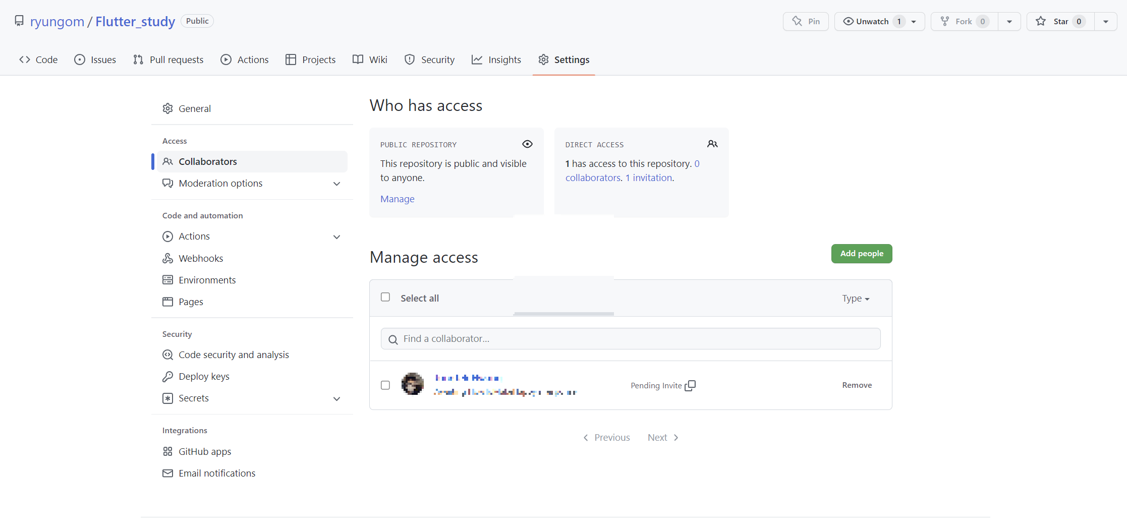Expand the sidebar Actions chevron
The width and height of the screenshot is (1127, 530).
point(337,237)
